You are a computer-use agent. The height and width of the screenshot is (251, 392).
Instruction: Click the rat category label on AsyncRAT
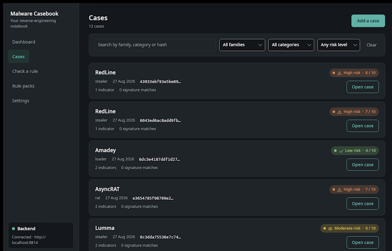pyautogui.click(x=98, y=198)
